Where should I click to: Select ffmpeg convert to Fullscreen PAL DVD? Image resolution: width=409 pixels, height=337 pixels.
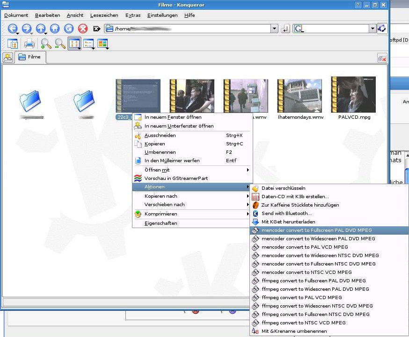click(x=329, y=281)
